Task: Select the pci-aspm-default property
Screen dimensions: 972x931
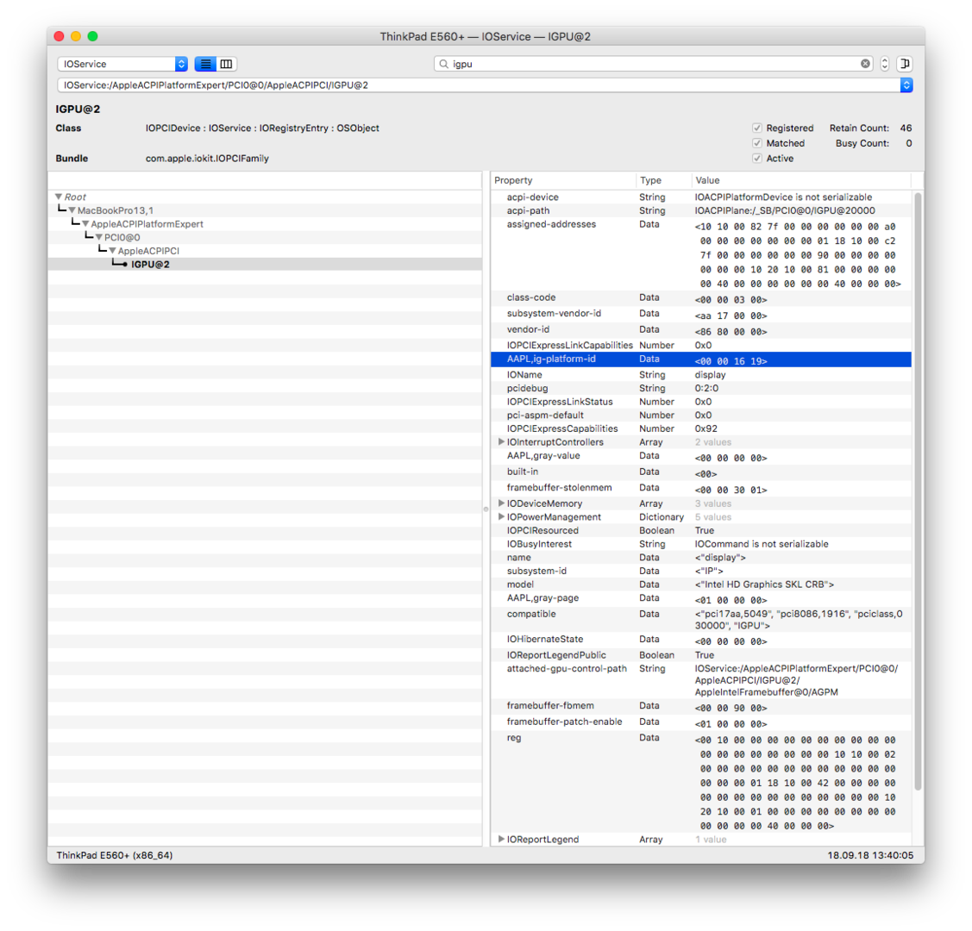Action: point(700,415)
